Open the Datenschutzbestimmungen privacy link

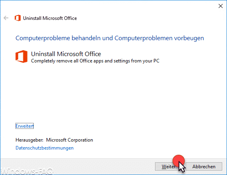(x=45, y=148)
